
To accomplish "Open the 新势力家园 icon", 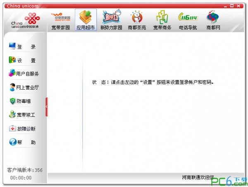I will [111, 17].
